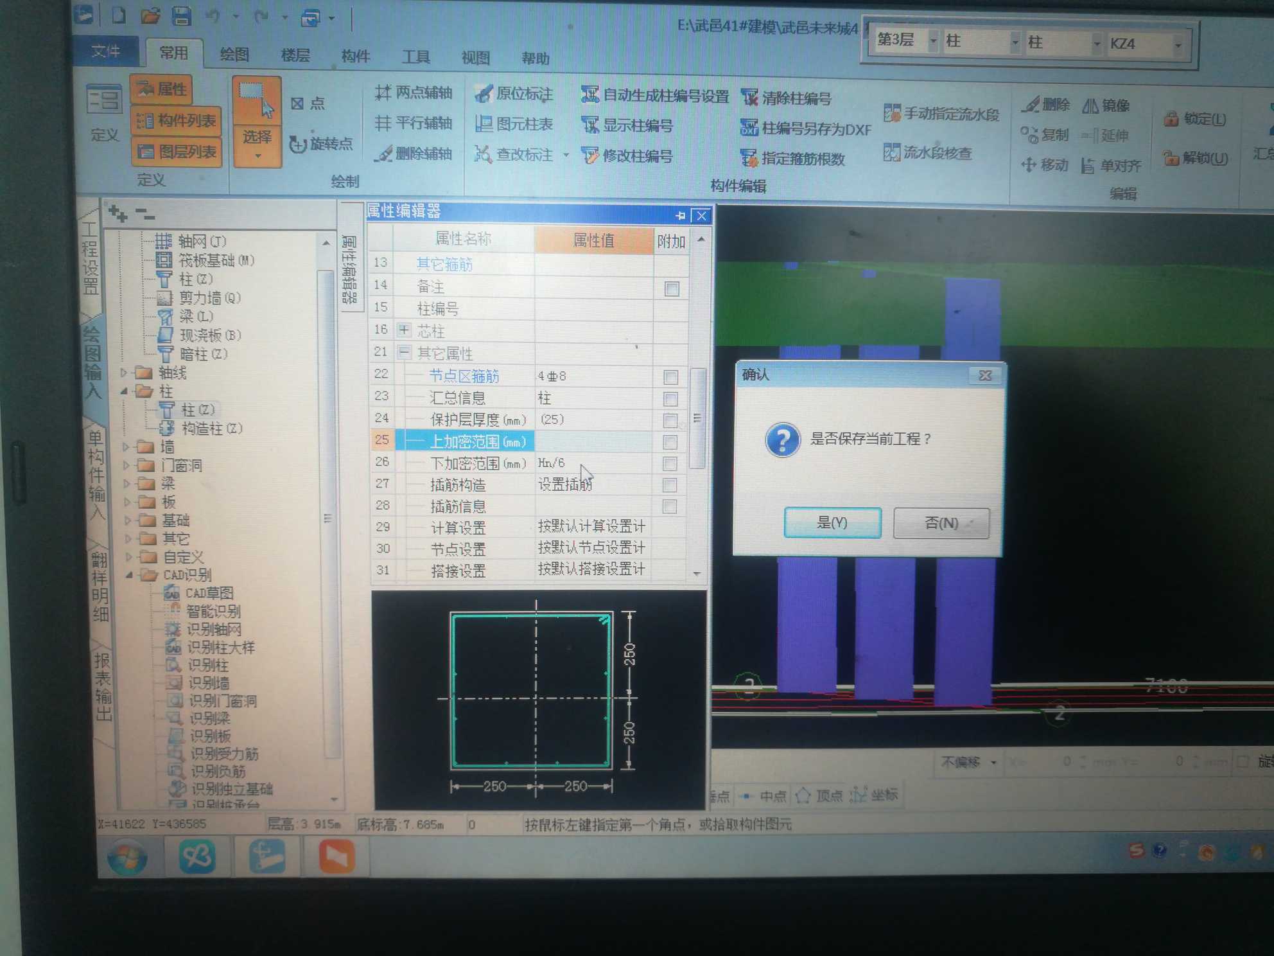Viewport: 1274px width, 956px height.
Task: Click 显示柱编号
Action: tap(627, 125)
